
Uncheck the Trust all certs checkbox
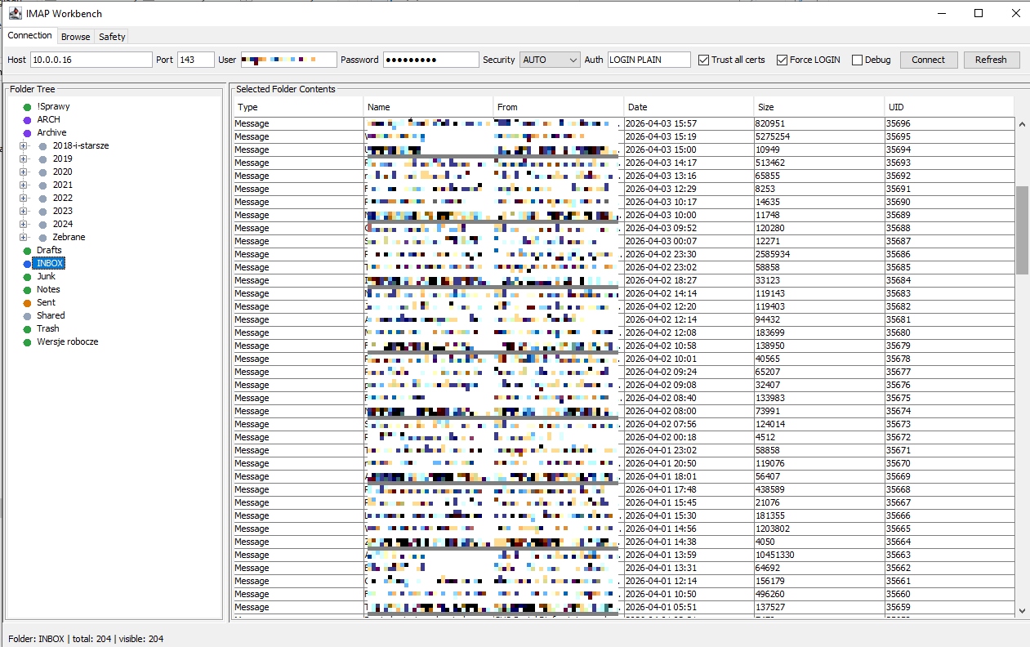click(703, 60)
